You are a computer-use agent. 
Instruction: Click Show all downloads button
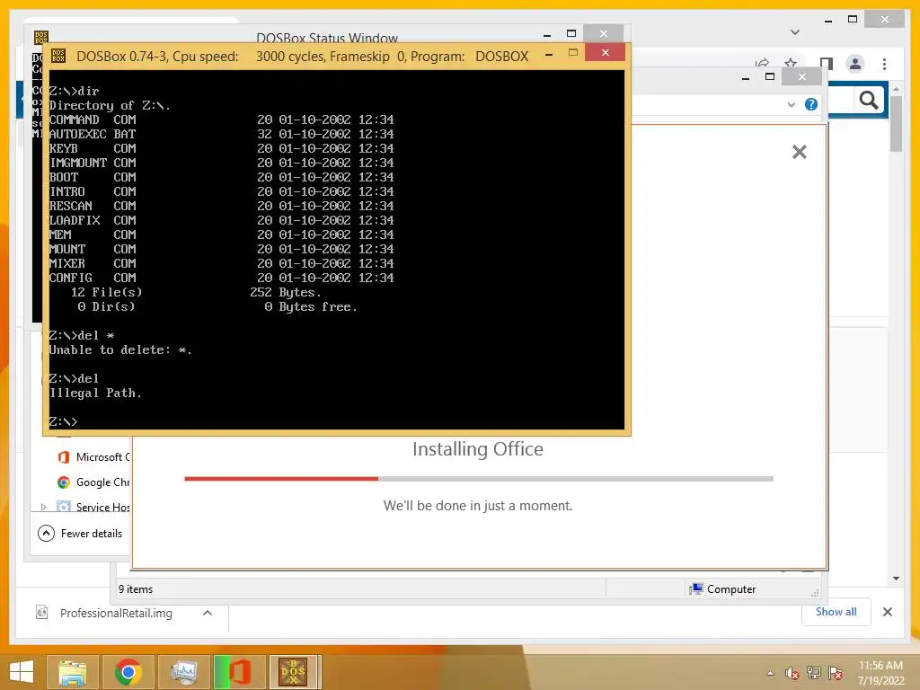click(836, 612)
